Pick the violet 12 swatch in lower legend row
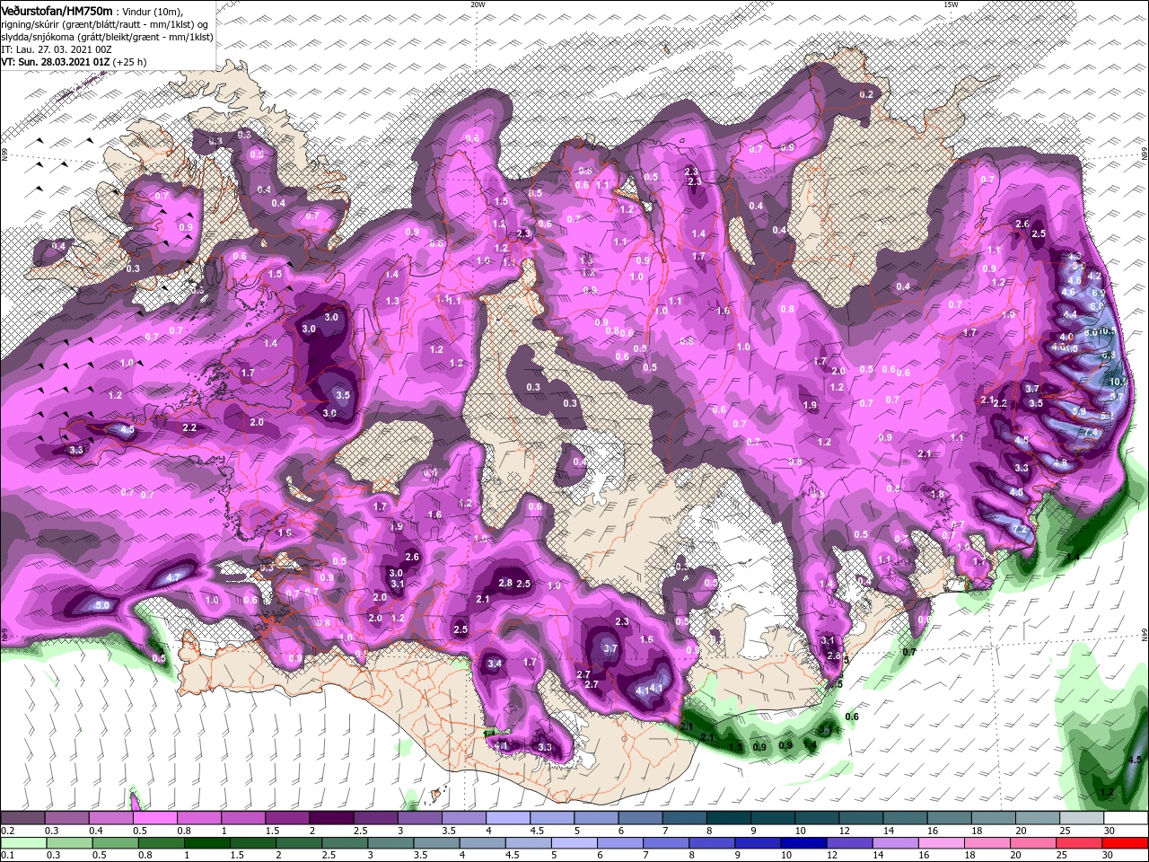Image resolution: width=1149 pixels, height=862 pixels. [x=851, y=843]
